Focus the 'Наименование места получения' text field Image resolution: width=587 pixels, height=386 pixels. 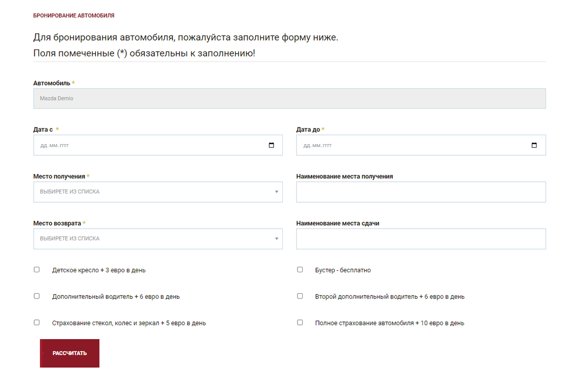pos(421,192)
